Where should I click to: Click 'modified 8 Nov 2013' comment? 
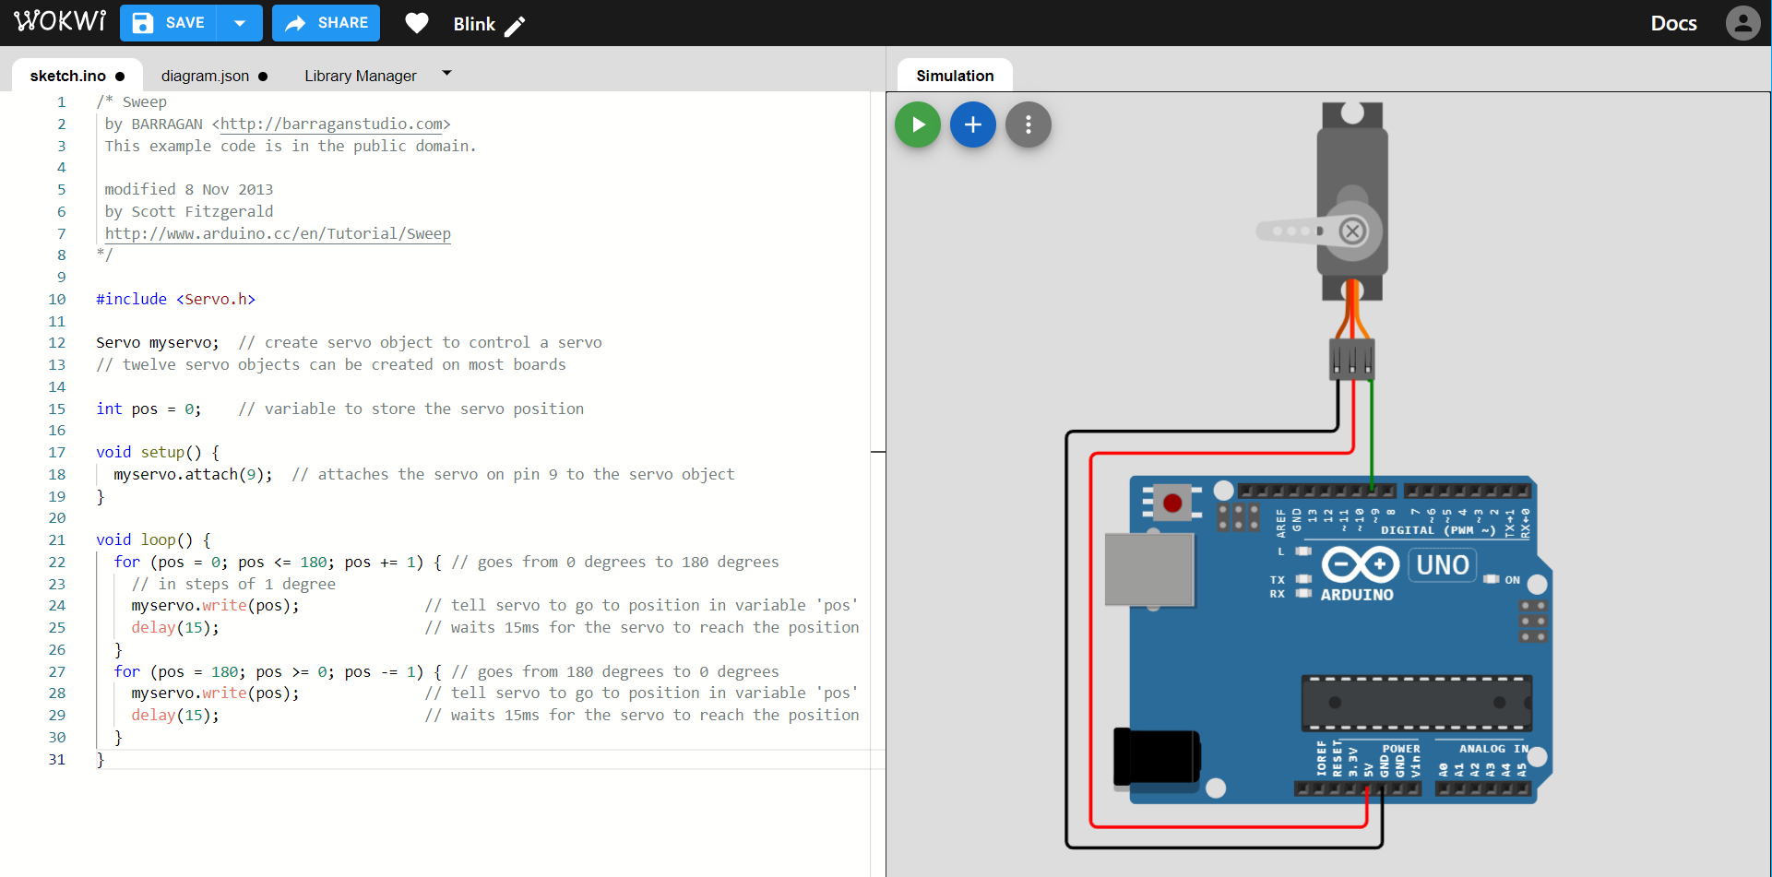(189, 189)
